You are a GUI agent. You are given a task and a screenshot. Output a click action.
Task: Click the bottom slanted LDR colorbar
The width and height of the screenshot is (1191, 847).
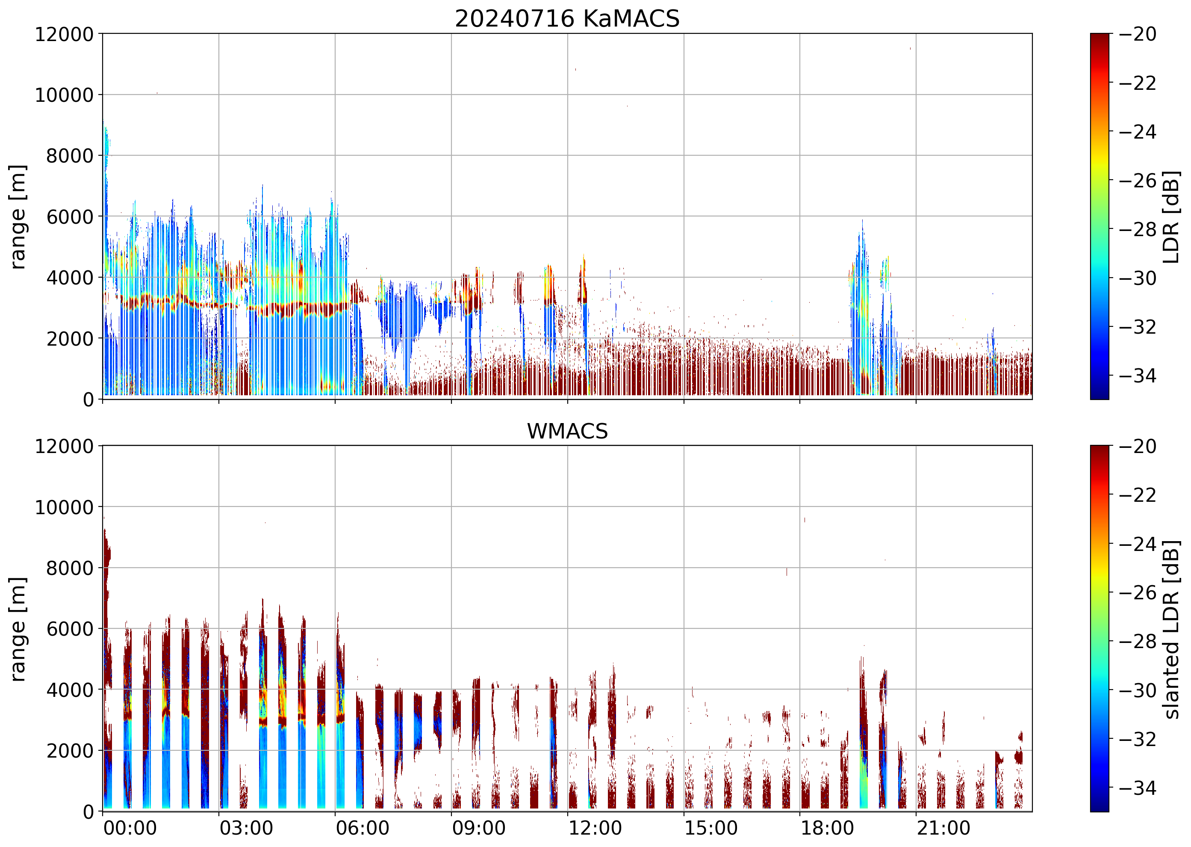(1099, 628)
